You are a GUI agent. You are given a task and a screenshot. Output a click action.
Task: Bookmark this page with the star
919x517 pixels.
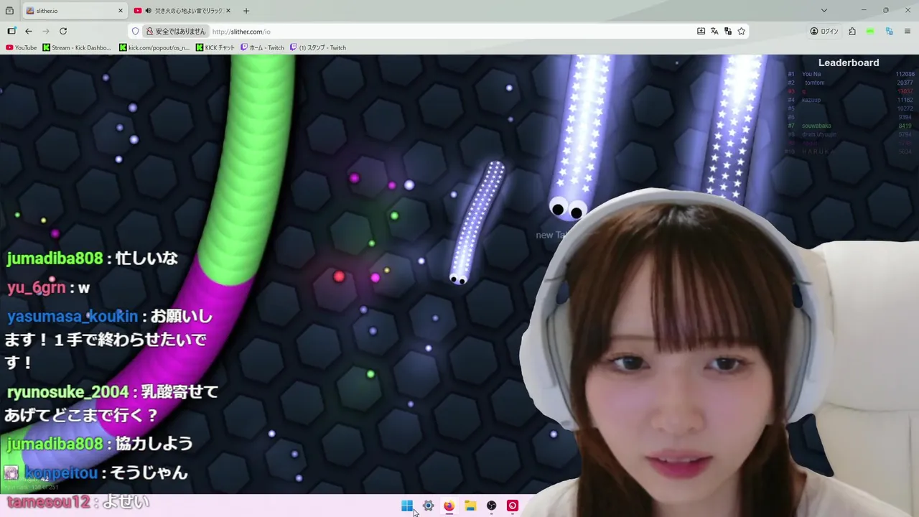[x=742, y=31]
